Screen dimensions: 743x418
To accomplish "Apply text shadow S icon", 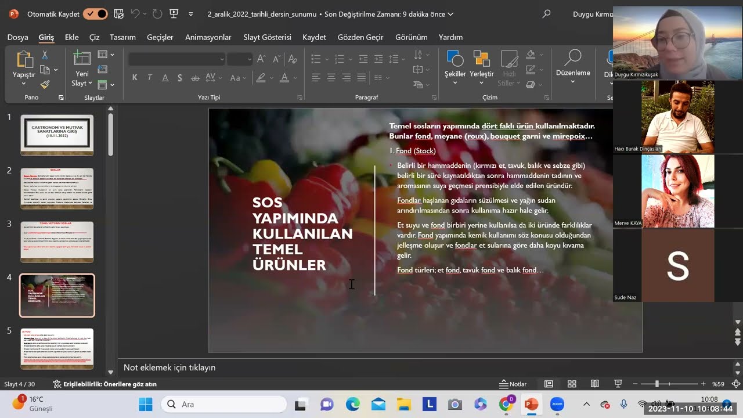I will 180,78.
